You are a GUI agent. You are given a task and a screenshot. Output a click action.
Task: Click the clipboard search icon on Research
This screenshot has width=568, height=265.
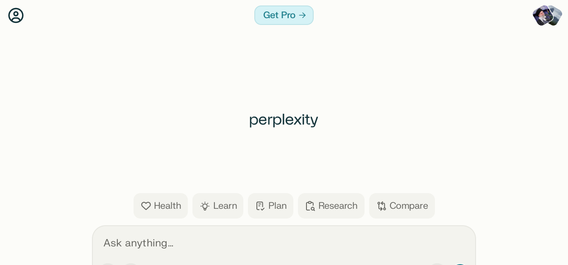coord(310,206)
